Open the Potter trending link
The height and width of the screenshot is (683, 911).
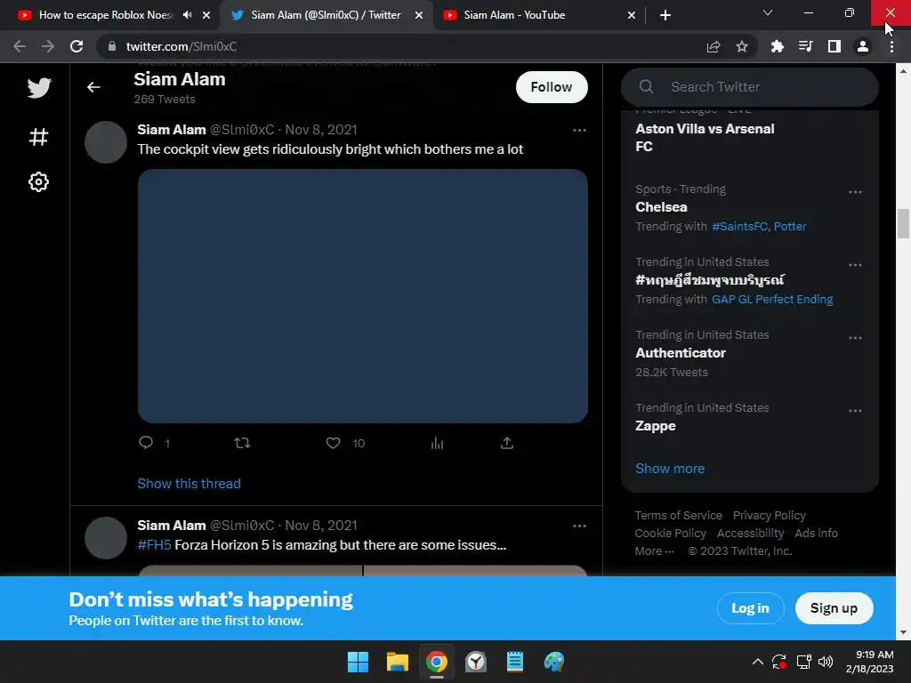790,227
